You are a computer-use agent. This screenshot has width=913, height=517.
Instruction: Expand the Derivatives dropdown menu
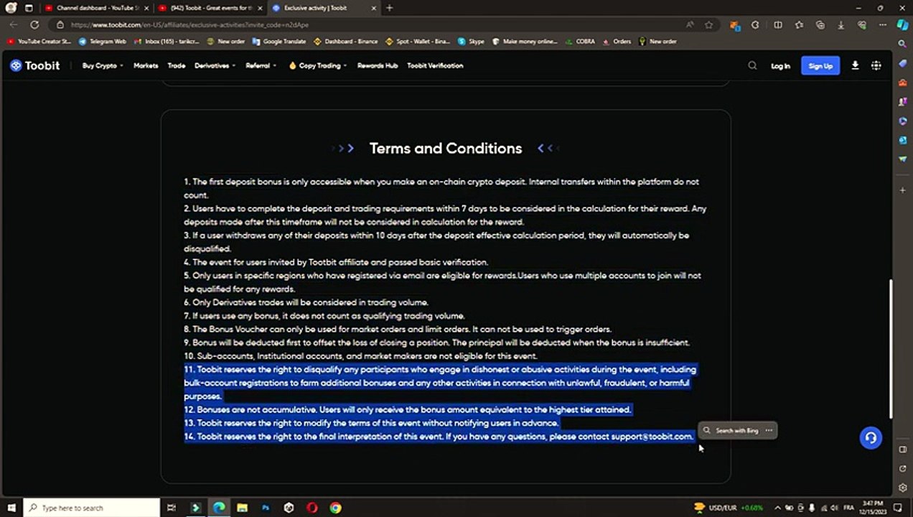[215, 65]
